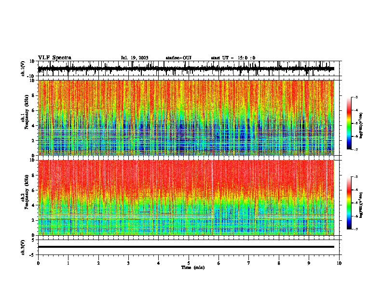Click the "Time (min)" axis title
This screenshot has width=382, height=295.
[x=193, y=268]
